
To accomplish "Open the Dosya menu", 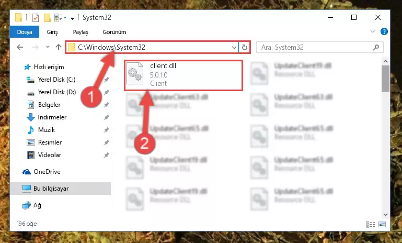I will [x=25, y=32].
